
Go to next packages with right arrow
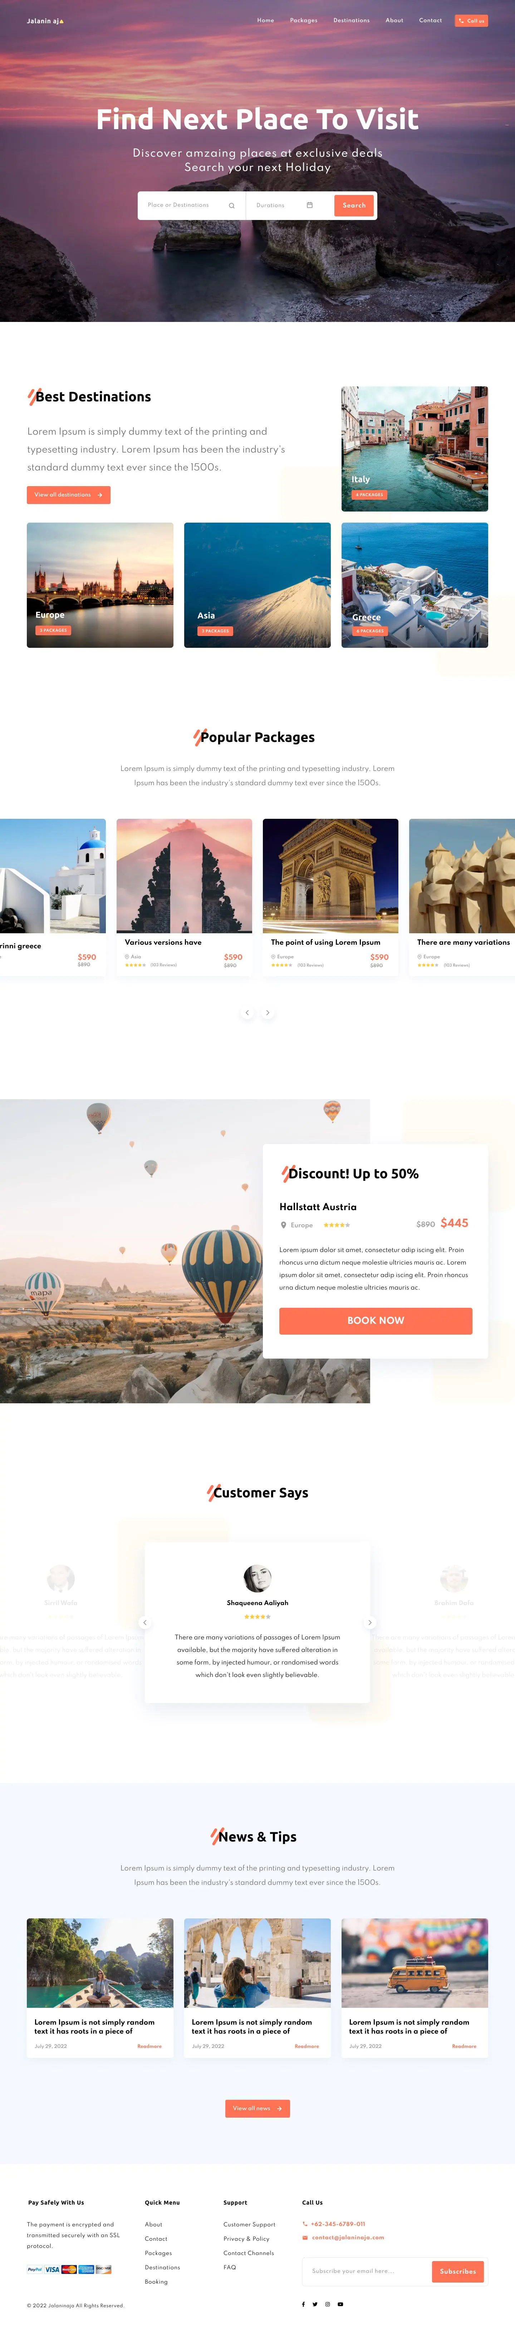click(x=268, y=1012)
